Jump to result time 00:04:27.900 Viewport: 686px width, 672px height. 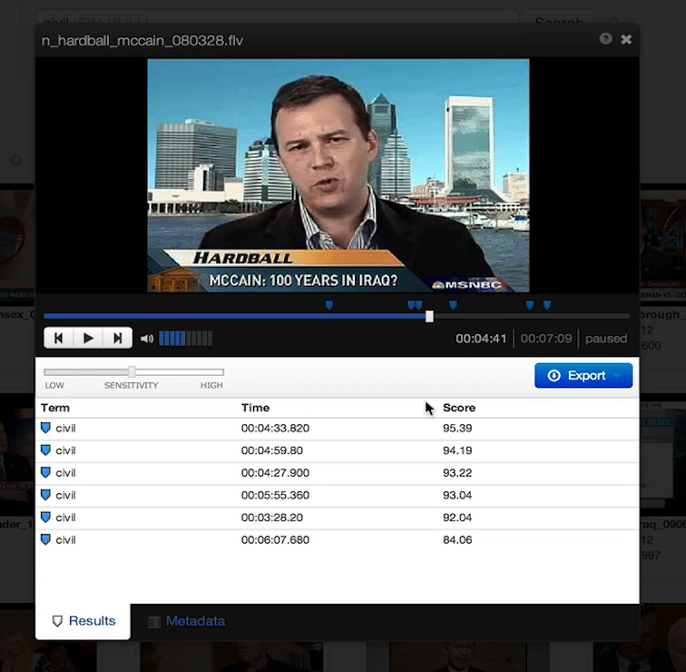(x=275, y=473)
